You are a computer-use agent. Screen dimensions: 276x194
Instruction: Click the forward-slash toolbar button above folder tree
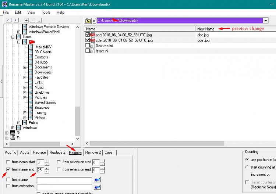(8, 20)
